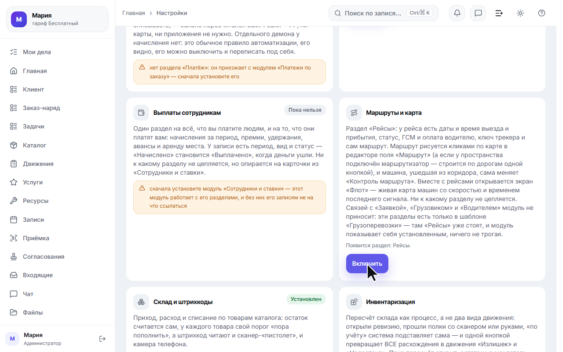Click the Входящие inbox icon
This screenshot has width=563, height=352.
(x=14, y=275)
